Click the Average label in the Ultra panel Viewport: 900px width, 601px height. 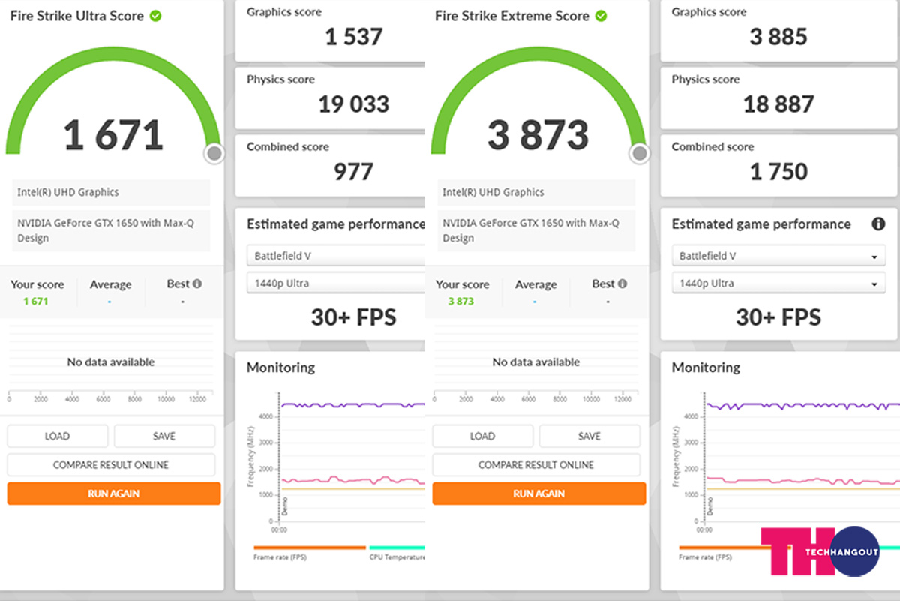[x=110, y=284]
